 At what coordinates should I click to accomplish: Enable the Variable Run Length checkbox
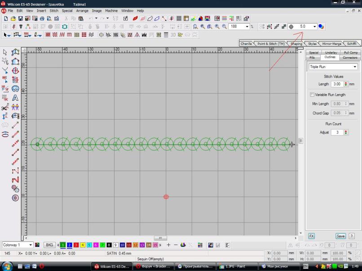coord(312,95)
